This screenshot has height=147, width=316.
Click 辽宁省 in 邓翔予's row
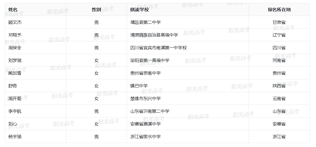279,35
